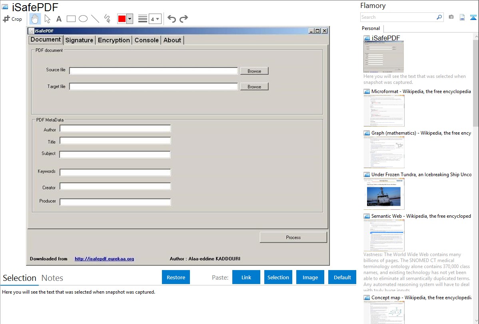
Task: Click the Default paste button
Action: point(342,277)
